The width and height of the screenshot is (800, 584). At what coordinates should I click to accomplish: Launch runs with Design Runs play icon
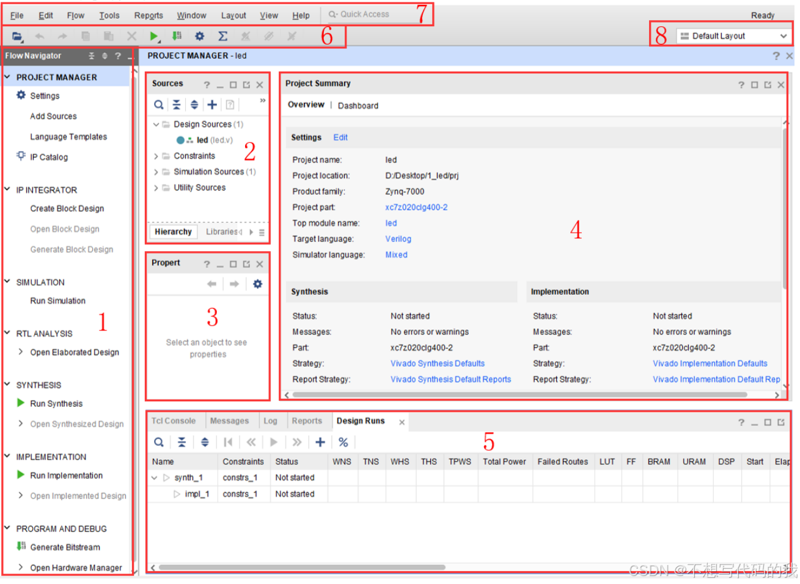point(274,442)
